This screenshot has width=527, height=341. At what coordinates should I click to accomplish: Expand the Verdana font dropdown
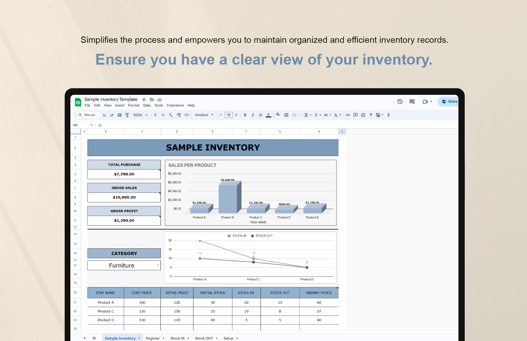(212, 115)
